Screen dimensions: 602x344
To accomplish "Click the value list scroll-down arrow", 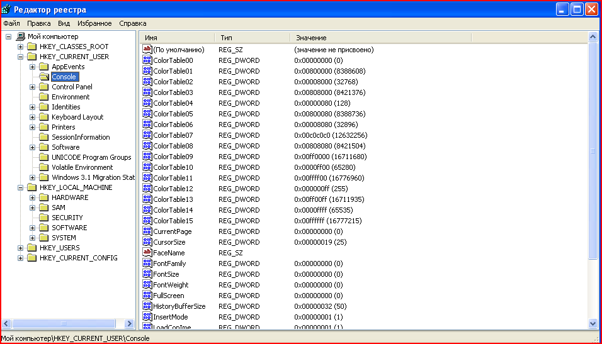I will (x=593, y=324).
